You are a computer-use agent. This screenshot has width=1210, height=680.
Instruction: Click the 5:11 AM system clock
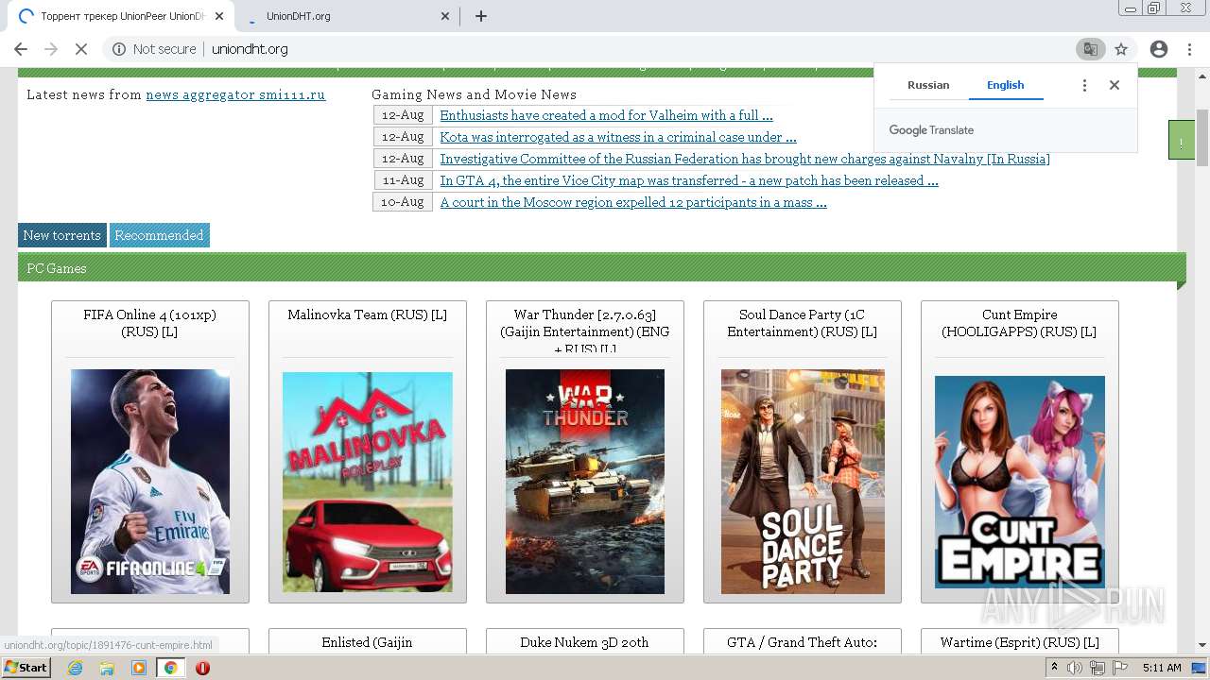click(x=1162, y=668)
